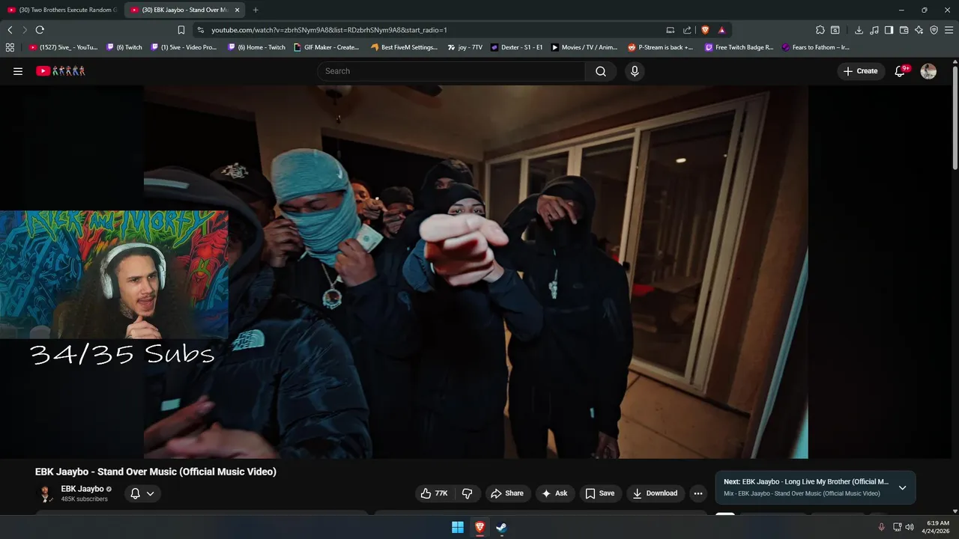Open Movies / TV / Anime bookmark
Image resolution: width=959 pixels, height=539 pixels.
(584, 47)
